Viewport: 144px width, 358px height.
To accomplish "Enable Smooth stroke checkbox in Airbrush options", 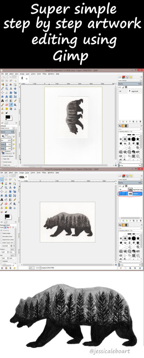I will 2,162.
